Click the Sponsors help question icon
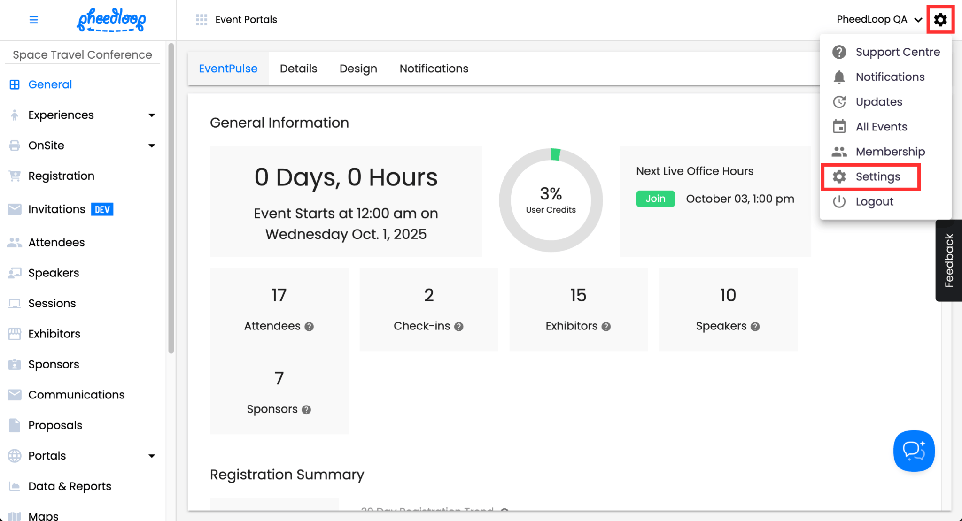 point(306,410)
